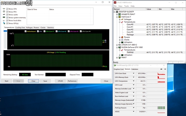The height and width of the screenshot is (116, 186).
Task: Click the Preferences button
Action: (x=72, y=81)
